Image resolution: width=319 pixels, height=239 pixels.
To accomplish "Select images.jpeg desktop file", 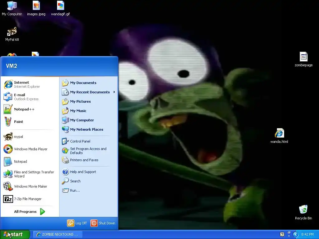I will [36, 8].
